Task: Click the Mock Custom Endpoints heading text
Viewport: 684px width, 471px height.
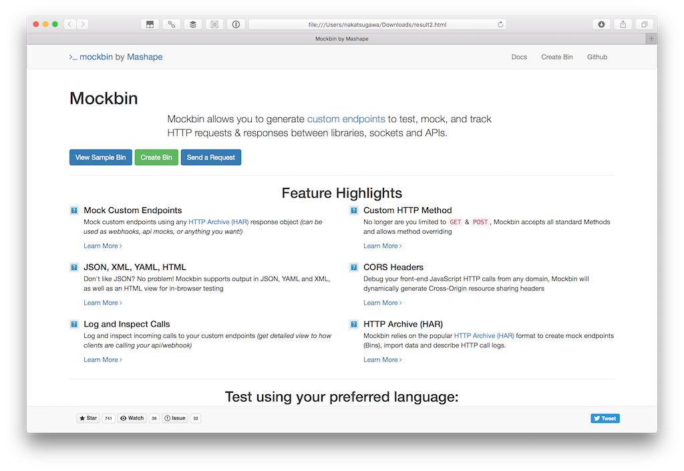Action: pyautogui.click(x=133, y=210)
